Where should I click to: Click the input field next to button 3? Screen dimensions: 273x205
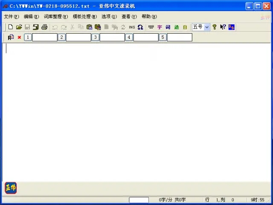pyautogui.click(x=112, y=37)
